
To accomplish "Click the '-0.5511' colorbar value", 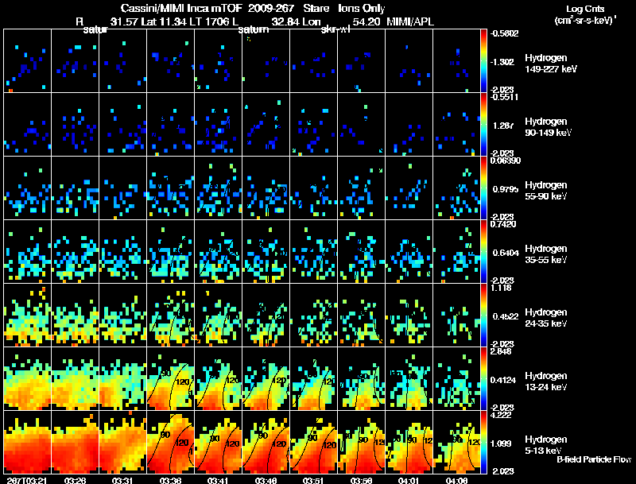I will coord(503,97).
